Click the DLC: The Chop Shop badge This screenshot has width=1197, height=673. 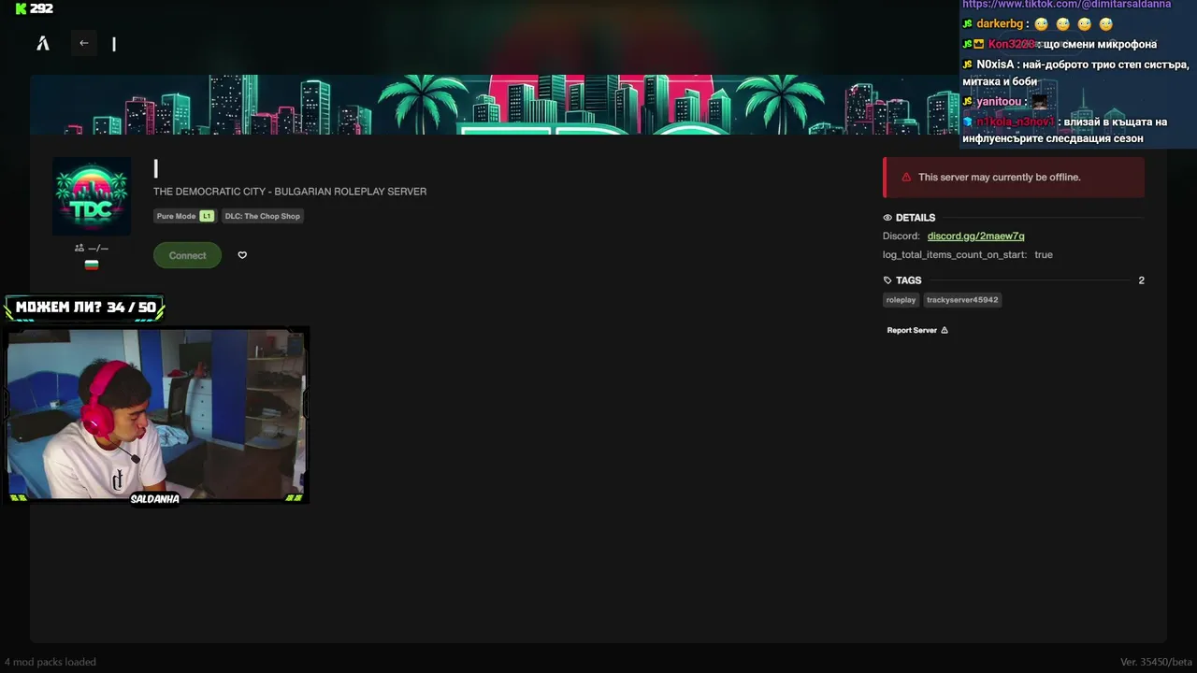point(262,216)
